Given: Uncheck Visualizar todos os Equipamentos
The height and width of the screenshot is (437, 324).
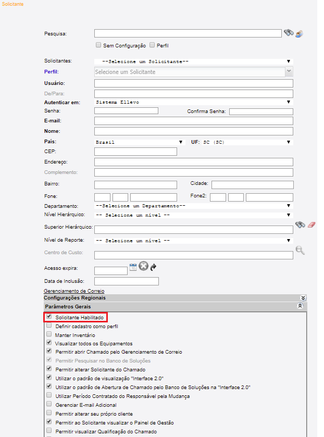Looking at the screenshot, I should 49,343.
